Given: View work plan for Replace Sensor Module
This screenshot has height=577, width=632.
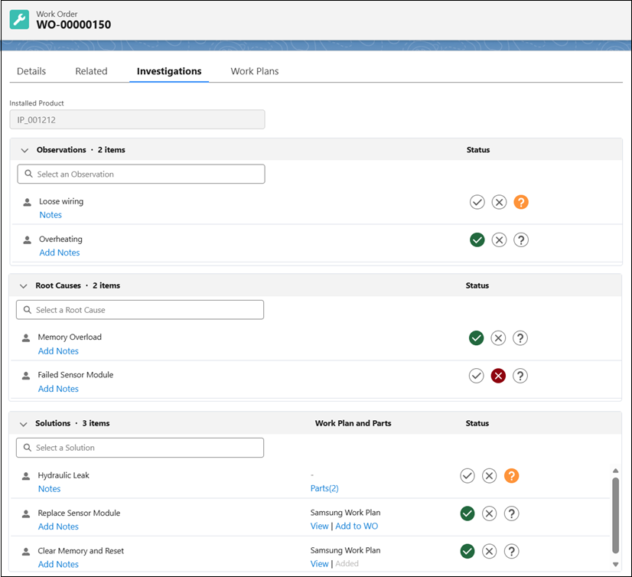Looking at the screenshot, I should pos(320,526).
